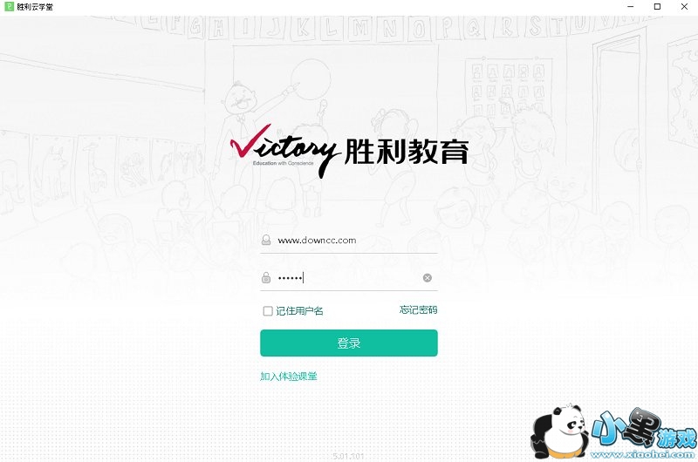Click the green 登录 button
Screen dimensions: 698x462
pyautogui.click(x=348, y=343)
